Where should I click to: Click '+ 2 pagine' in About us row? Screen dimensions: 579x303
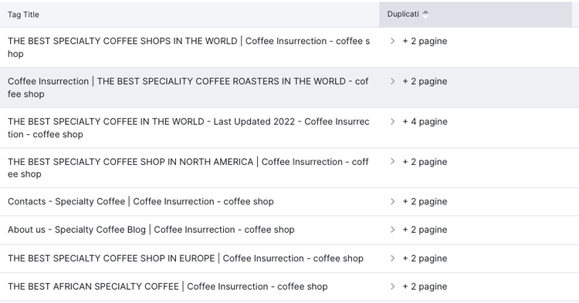[425, 230]
